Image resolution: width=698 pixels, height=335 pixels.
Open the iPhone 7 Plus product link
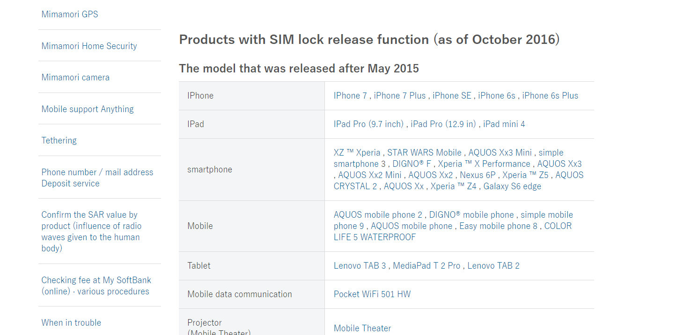[400, 96]
